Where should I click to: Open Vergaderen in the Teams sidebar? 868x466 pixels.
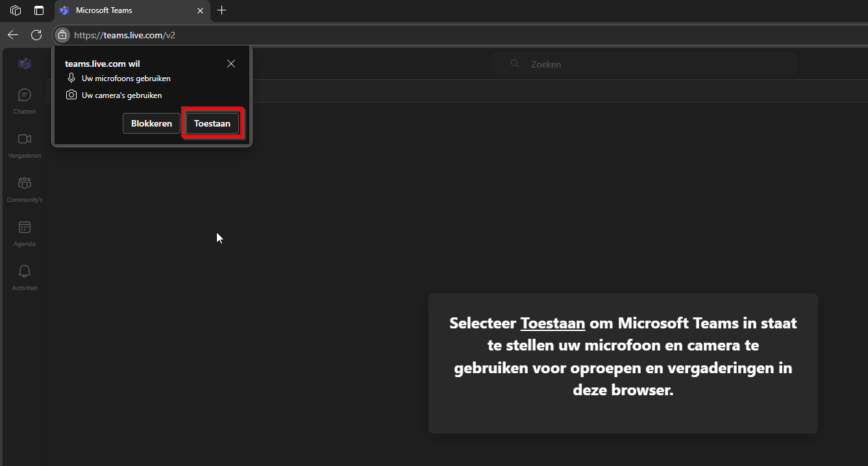pos(25,145)
